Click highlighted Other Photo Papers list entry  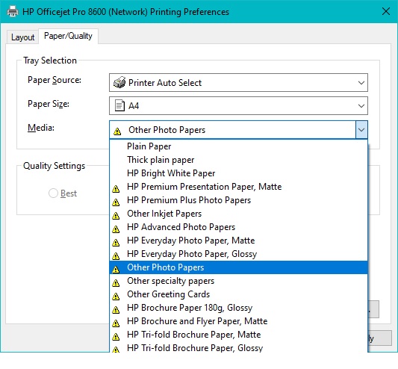pyautogui.click(x=238, y=267)
